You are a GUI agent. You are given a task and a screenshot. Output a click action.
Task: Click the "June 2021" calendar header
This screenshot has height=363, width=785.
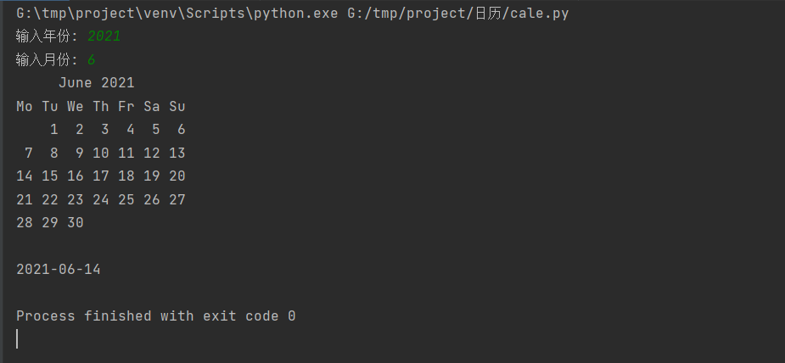[x=96, y=83]
